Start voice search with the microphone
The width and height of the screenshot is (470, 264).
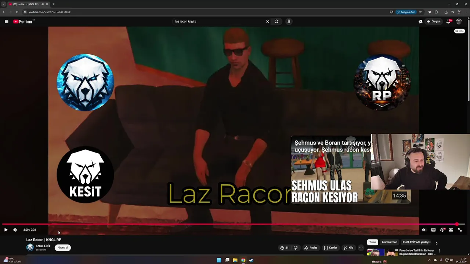click(289, 22)
